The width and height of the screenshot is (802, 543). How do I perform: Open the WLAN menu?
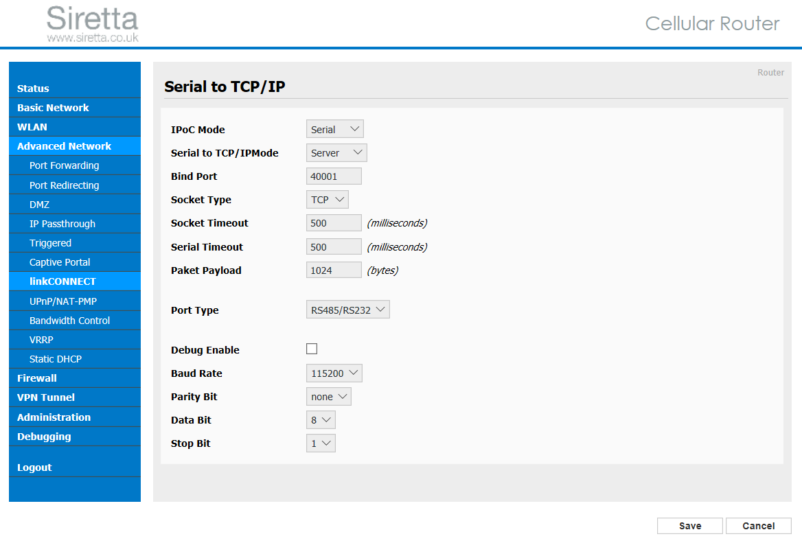click(x=75, y=127)
